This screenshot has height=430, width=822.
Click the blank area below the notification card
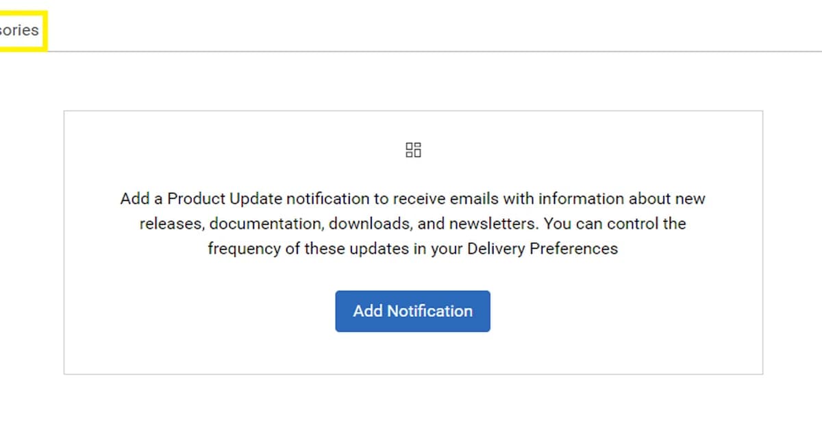pyautogui.click(x=411, y=403)
